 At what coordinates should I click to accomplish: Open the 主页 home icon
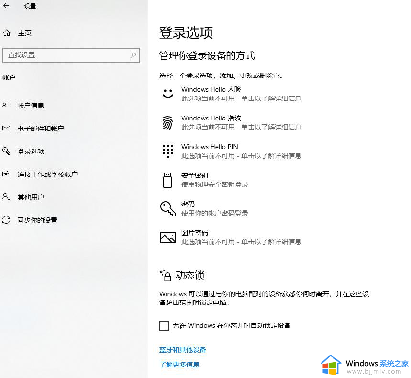coord(7,32)
